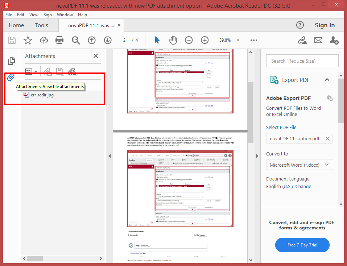Add the document to starred
The height and width of the screenshot is (266, 347).
tap(28, 40)
